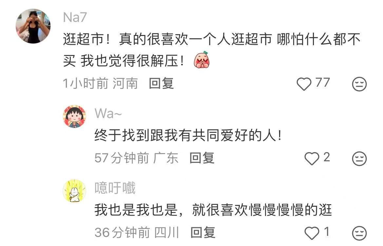Select Wa~'s reply text 终于找到跟我有共同爱好的人
This screenshot has width=383, height=246.
coord(188,135)
